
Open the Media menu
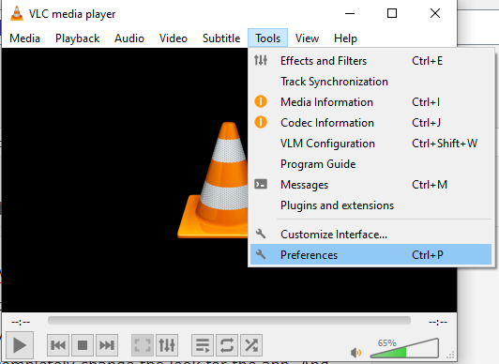click(24, 38)
